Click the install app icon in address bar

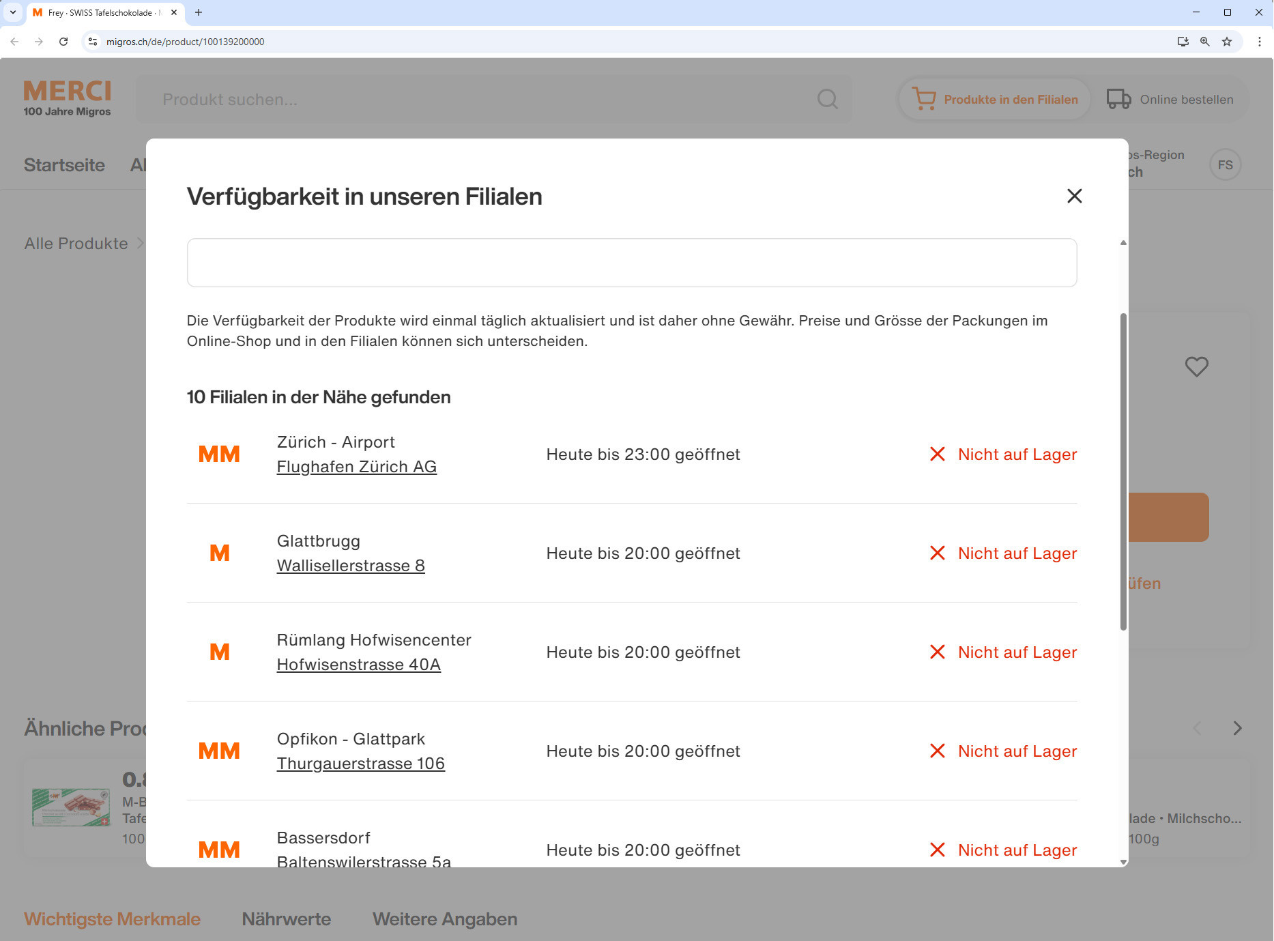click(x=1183, y=42)
